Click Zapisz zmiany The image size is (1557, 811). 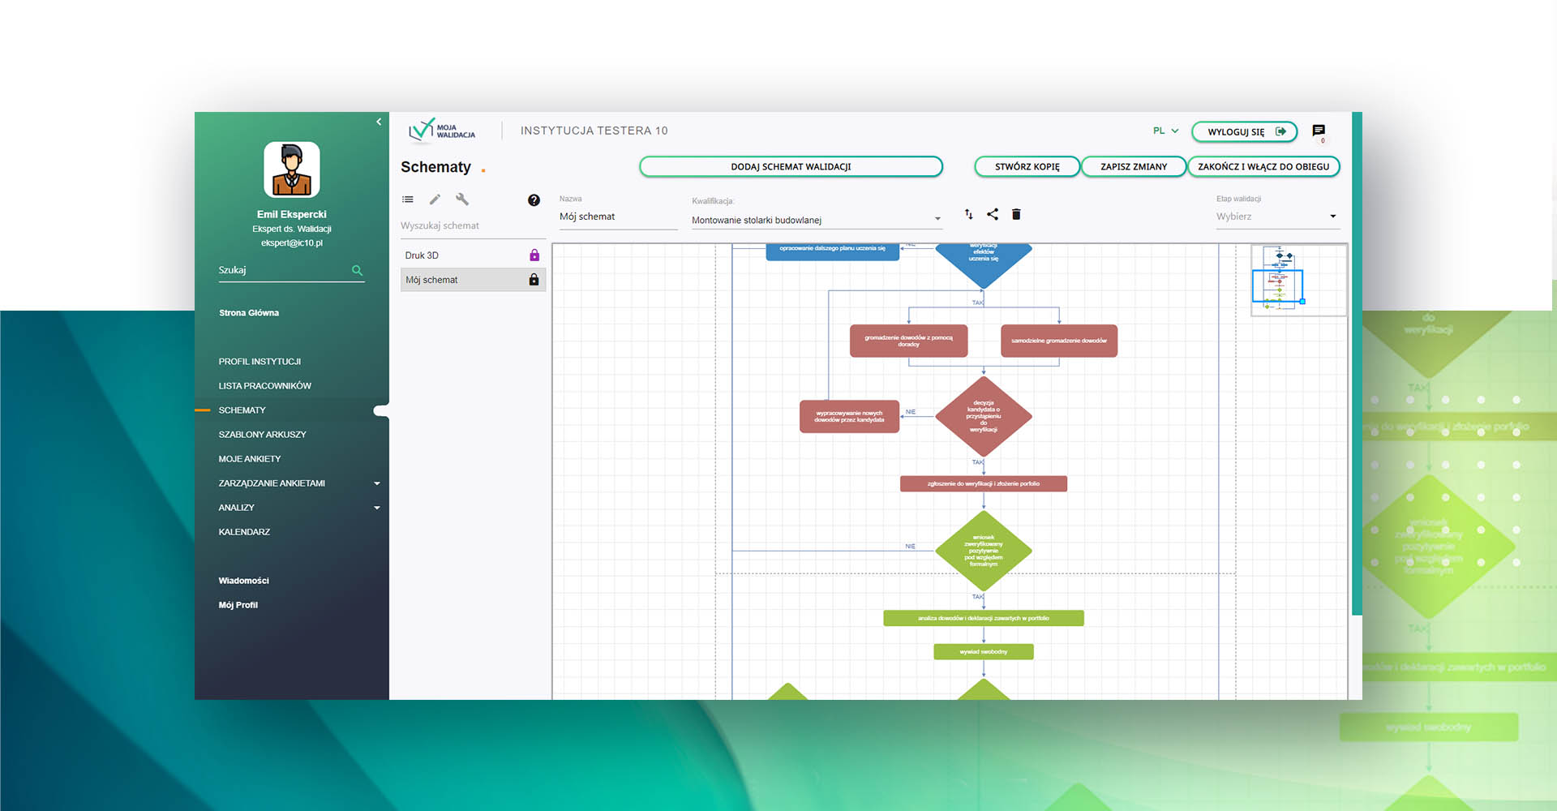pos(1134,167)
